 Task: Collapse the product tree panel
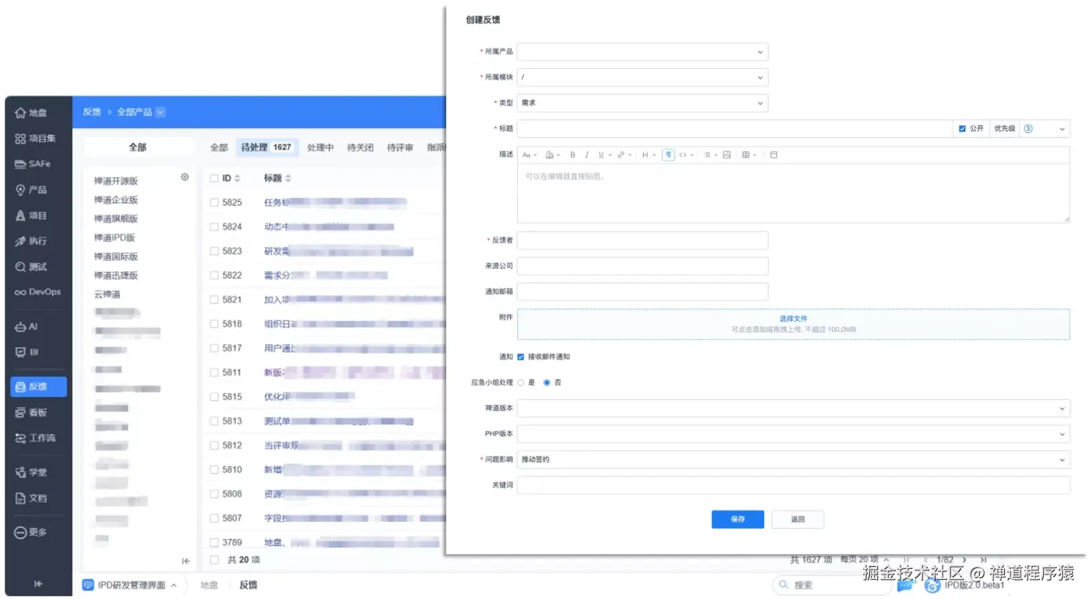(x=186, y=562)
